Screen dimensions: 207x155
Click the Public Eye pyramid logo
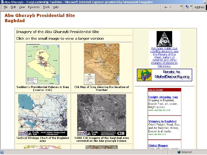[164, 39]
